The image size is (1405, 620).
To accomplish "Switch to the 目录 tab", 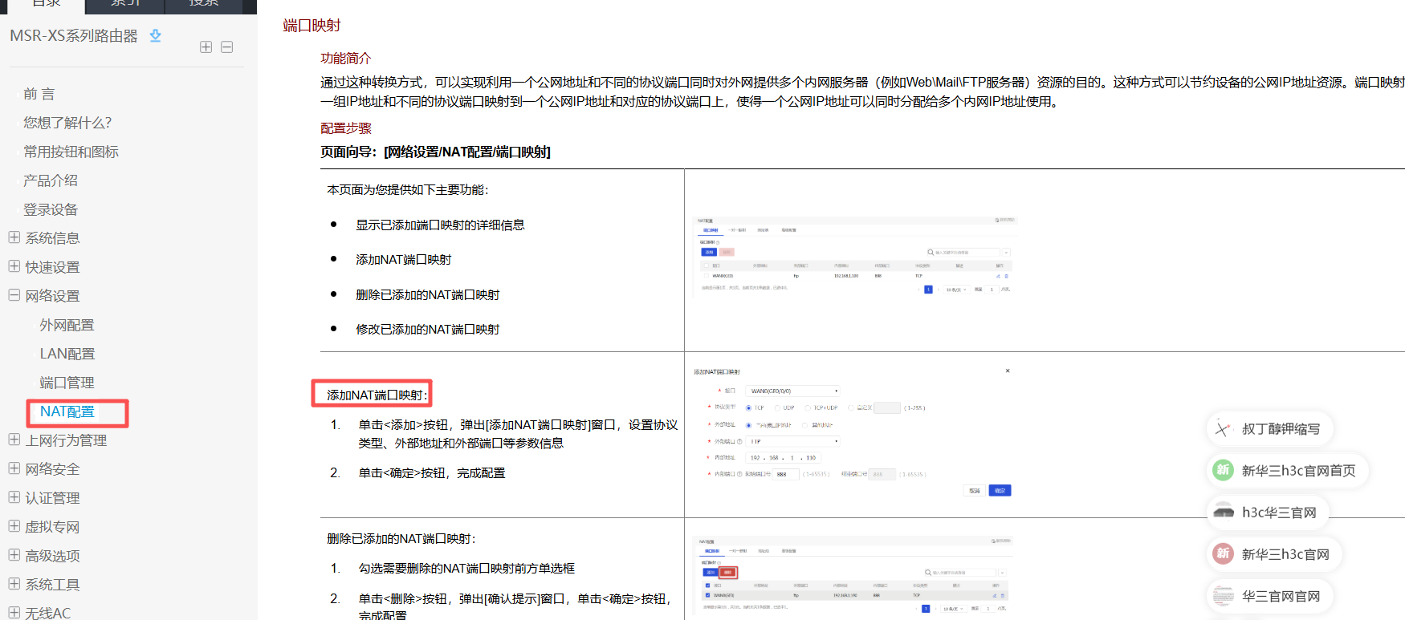I will pos(46,4).
